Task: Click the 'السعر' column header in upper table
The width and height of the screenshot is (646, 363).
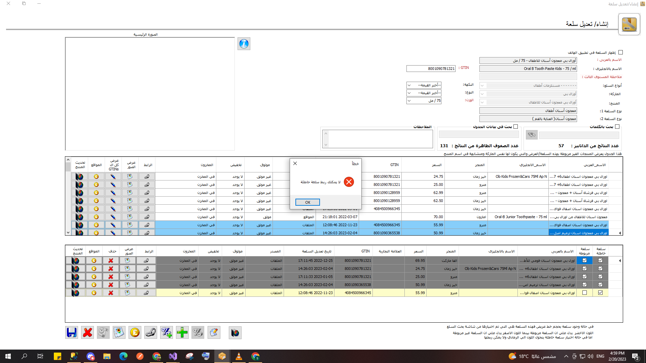Action: [423, 165]
